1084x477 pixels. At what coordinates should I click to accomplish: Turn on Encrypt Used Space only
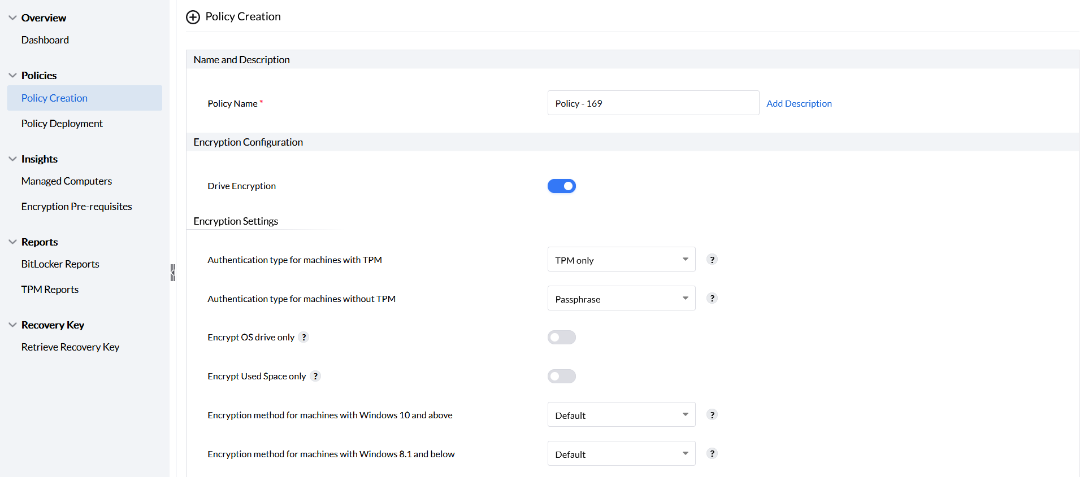click(x=561, y=377)
